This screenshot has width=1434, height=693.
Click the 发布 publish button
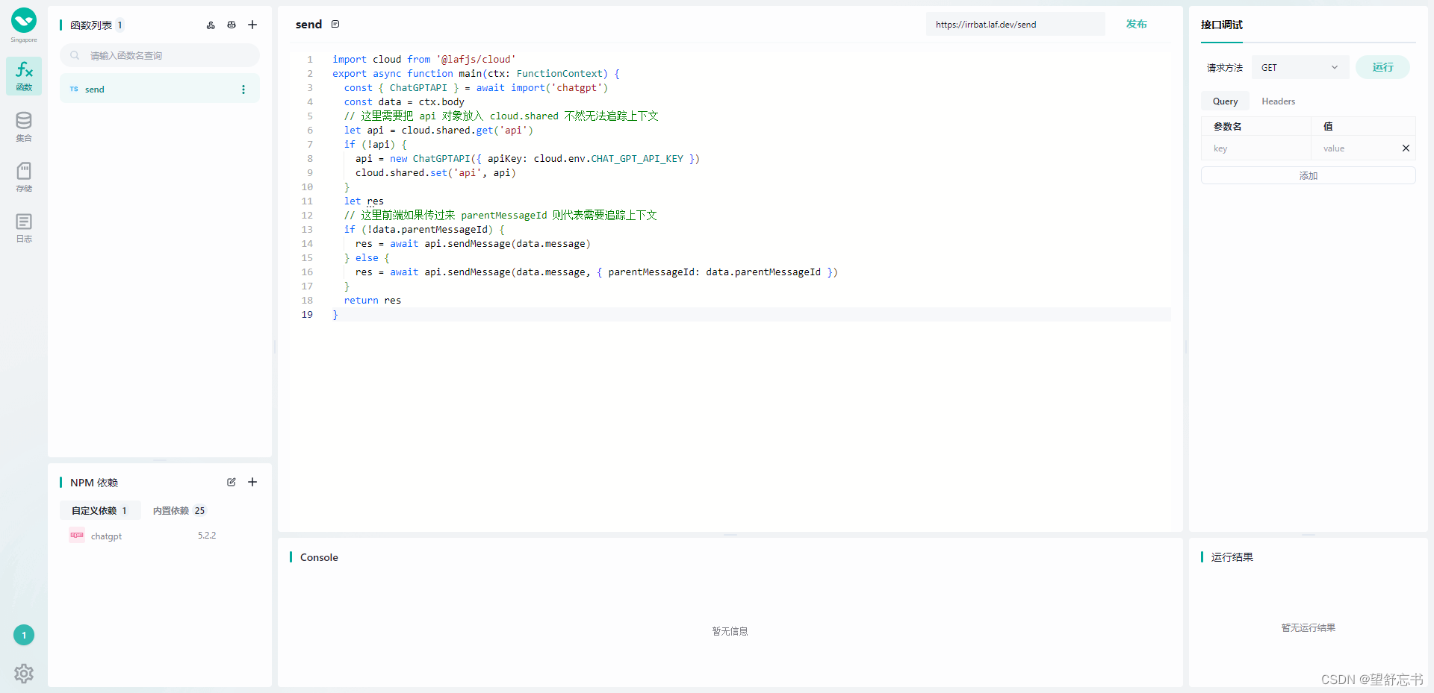(1137, 24)
